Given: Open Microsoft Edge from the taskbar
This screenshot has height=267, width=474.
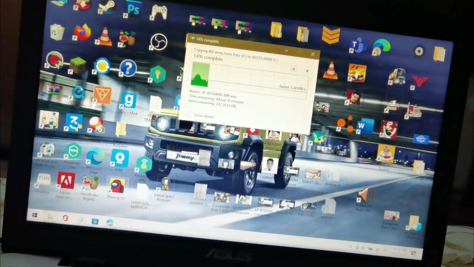Looking at the screenshot, I should click(x=110, y=222).
